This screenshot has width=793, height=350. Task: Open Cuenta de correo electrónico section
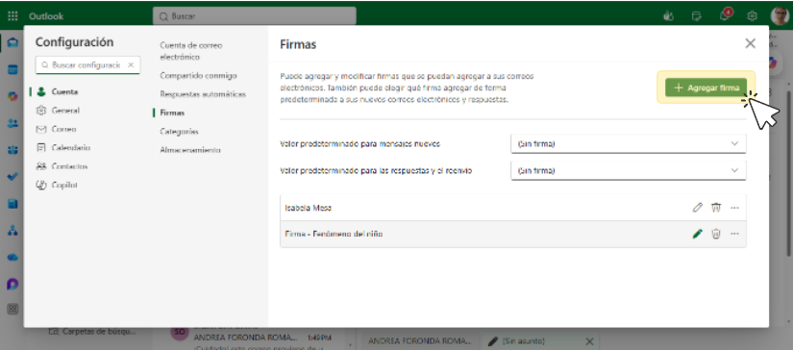pyautogui.click(x=190, y=51)
